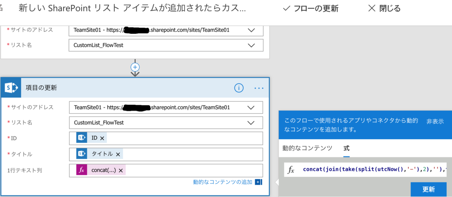Expand サイトのアドレス dropdown in 項目の更新
The image size is (452, 197).
pyautogui.click(x=251, y=108)
